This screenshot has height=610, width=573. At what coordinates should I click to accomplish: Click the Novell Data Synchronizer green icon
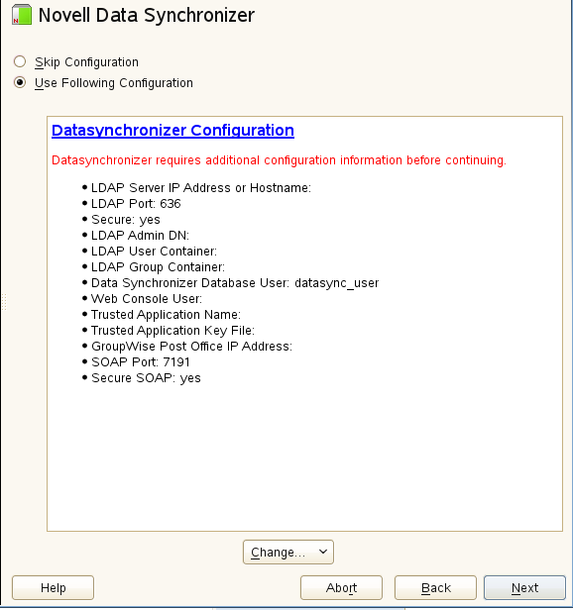[x=22, y=15]
